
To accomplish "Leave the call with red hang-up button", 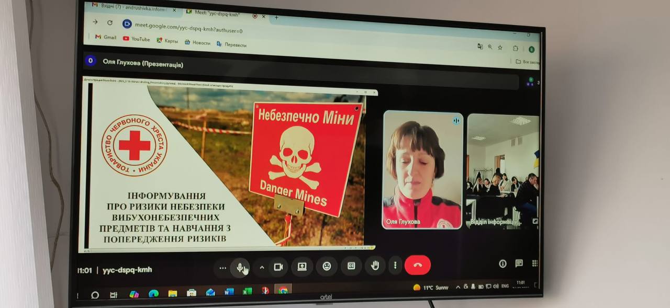I will tap(417, 265).
